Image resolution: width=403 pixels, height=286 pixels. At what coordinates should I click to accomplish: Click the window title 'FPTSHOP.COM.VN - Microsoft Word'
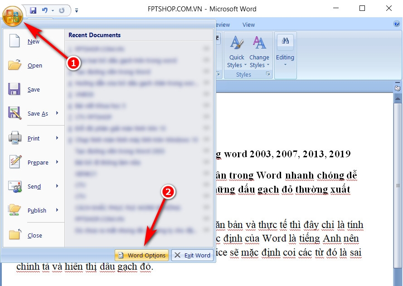pos(202,9)
